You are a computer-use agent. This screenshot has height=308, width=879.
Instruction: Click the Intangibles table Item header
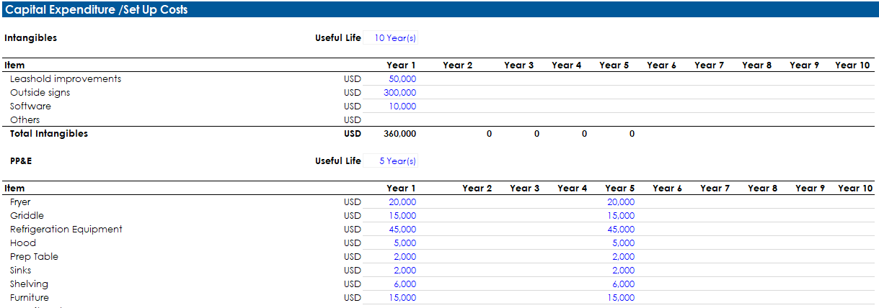click(14, 65)
